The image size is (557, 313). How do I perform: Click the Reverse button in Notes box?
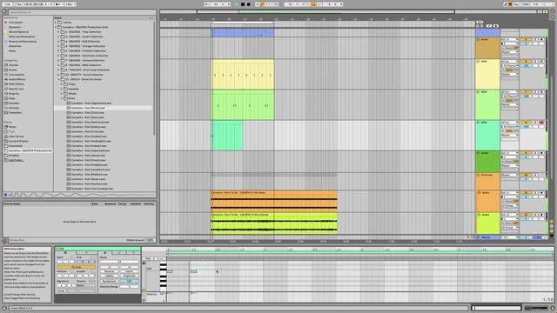pos(109,271)
